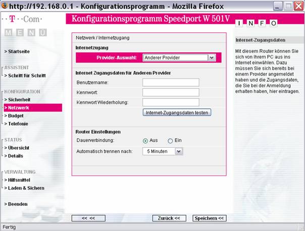
Task: Maximize the Firefox window
Action: coord(288,6)
